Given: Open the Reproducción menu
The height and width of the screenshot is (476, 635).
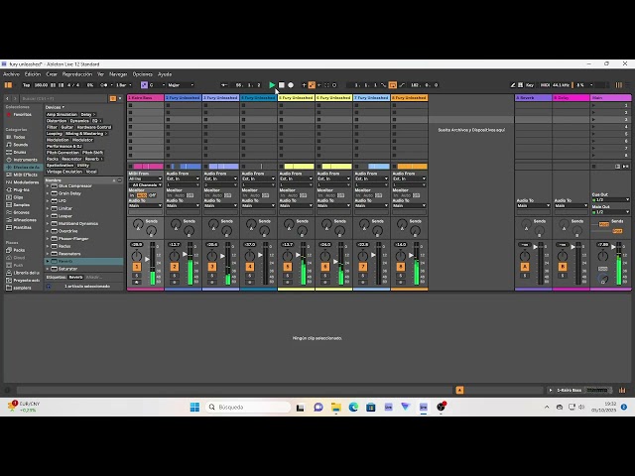Looking at the screenshot, I should pyautogui.click(x=77, y=74).
